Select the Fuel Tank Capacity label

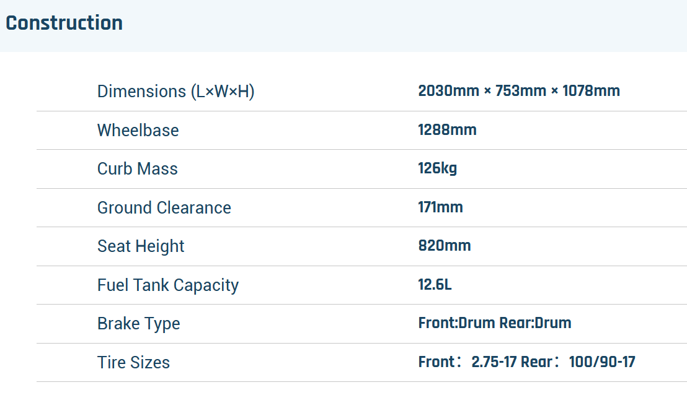[167, 285]
